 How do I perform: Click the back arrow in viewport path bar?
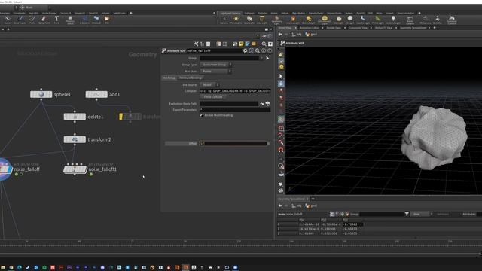280,35
